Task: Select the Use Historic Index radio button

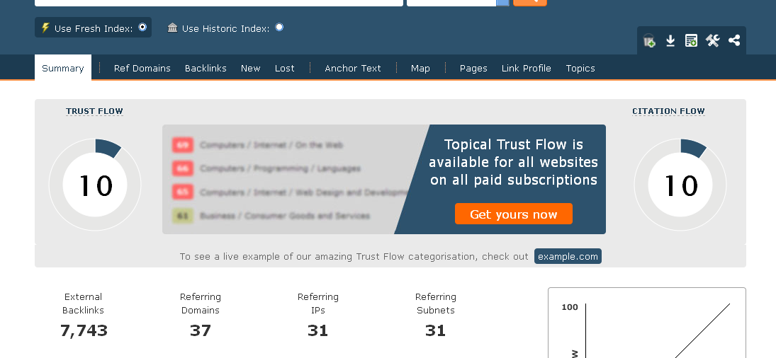Action: (280, 27)
